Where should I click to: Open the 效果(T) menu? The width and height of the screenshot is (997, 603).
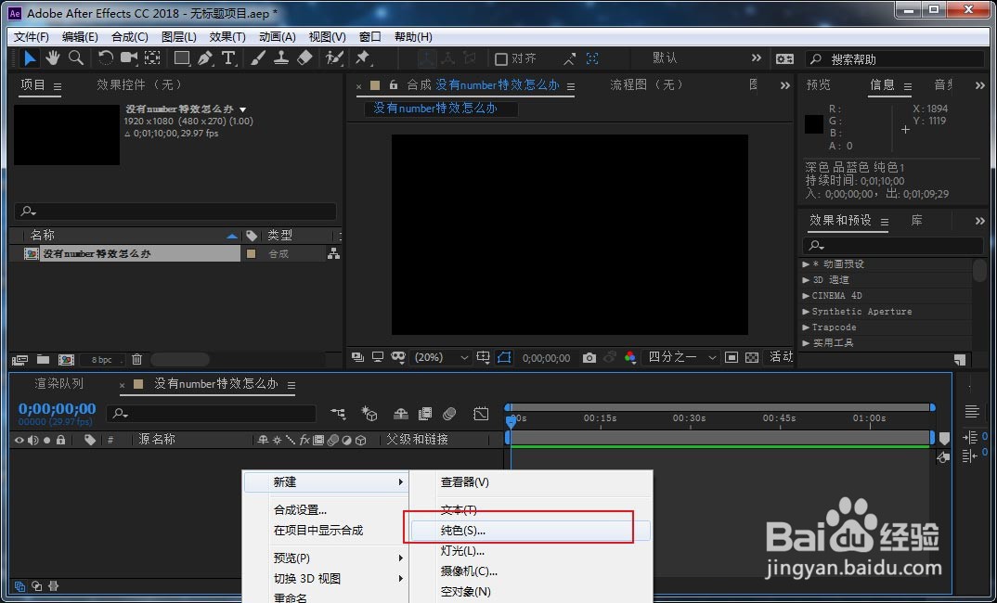tap(227, 37)
